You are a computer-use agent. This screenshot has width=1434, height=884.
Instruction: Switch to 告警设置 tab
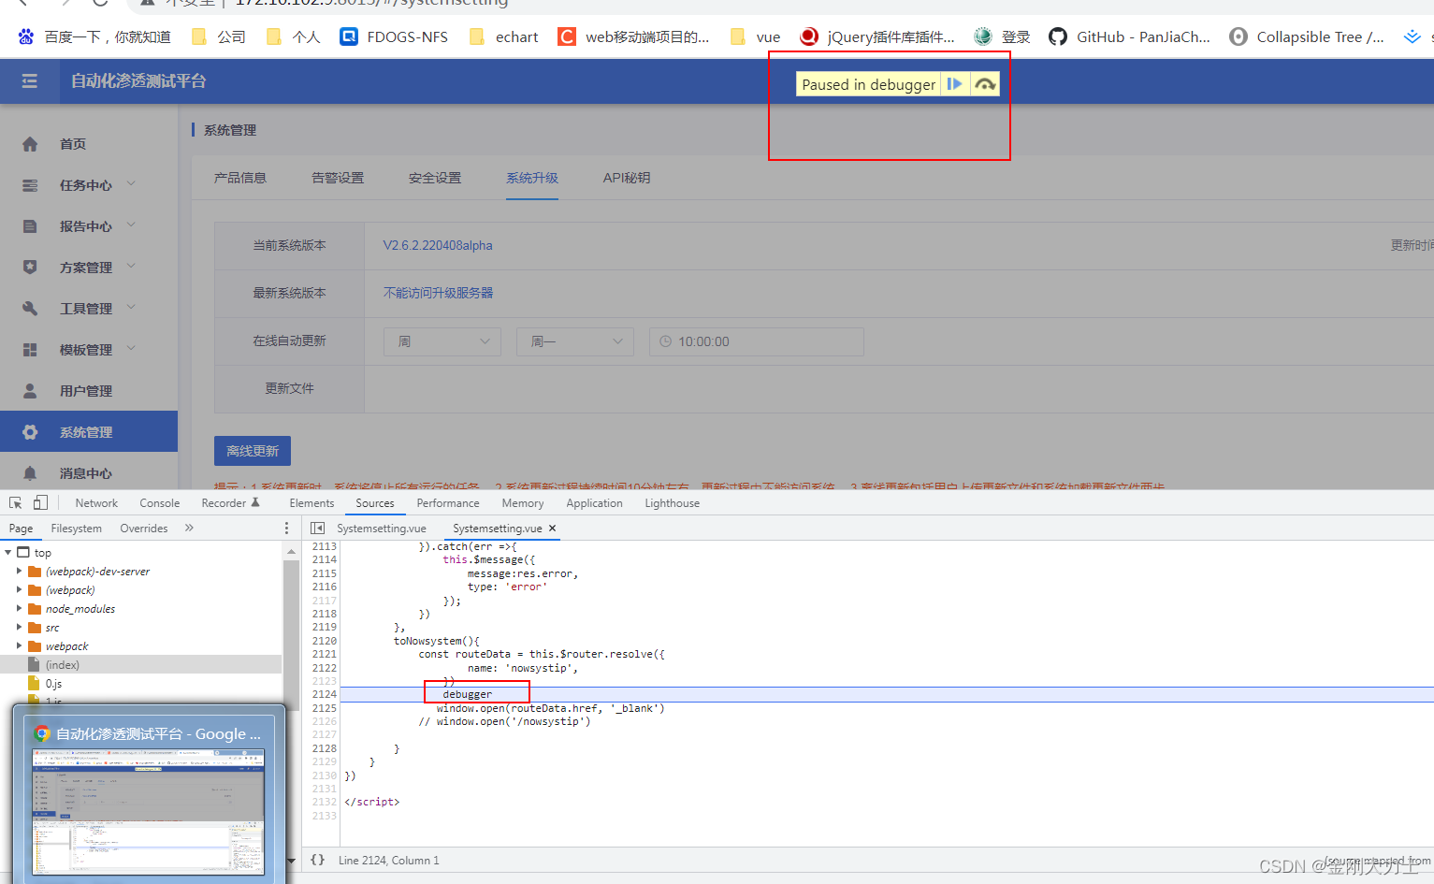[x=338, y=178]
